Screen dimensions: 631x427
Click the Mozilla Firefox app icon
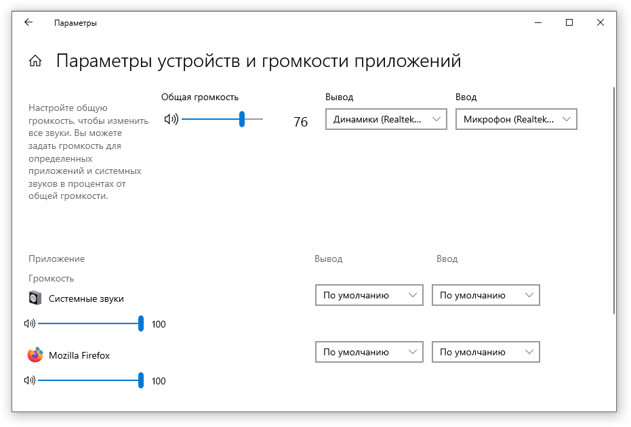[35, 355]
